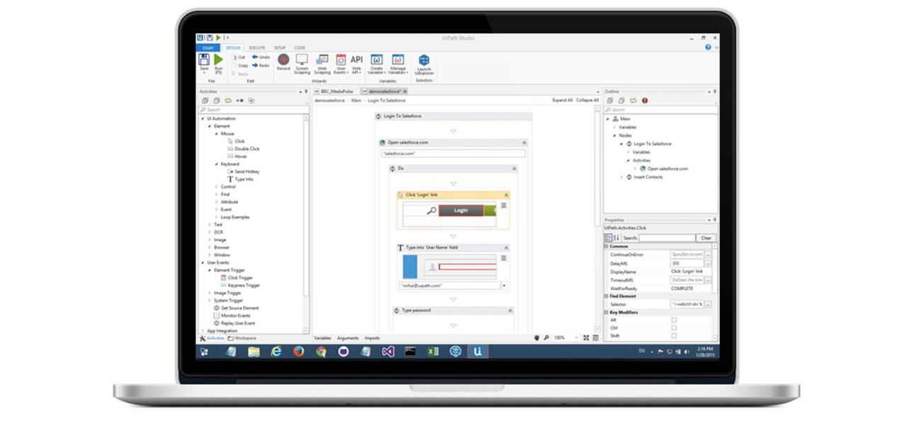This screenshot has width=907, height=423.
Task: Open the Imports pane at the designer bottom
Action: [372, 339]
